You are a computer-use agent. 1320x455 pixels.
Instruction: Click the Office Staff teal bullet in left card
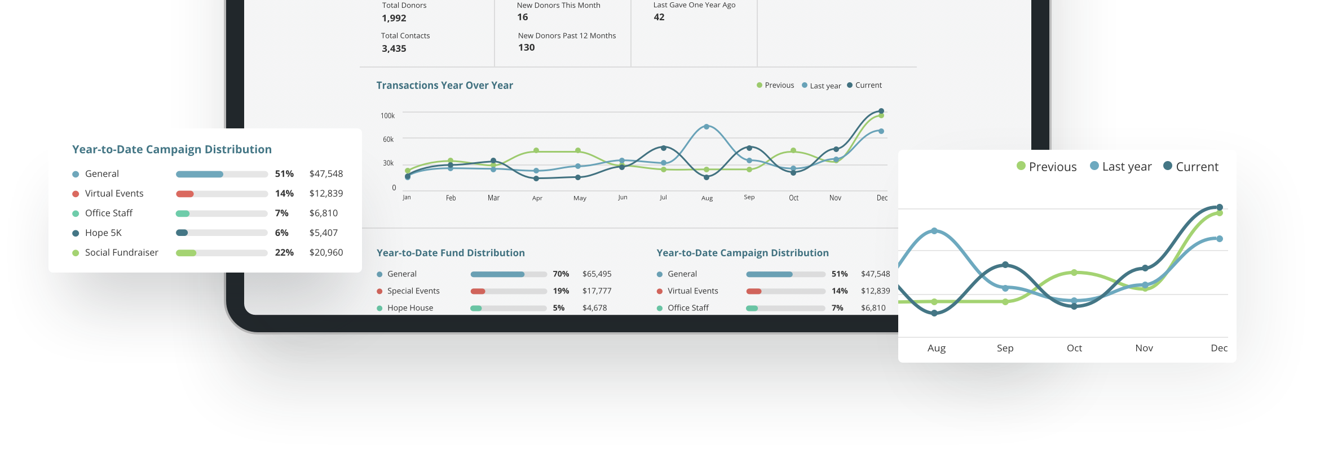tap(76, 213)
